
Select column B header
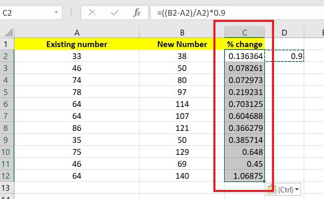click(182, 32)
